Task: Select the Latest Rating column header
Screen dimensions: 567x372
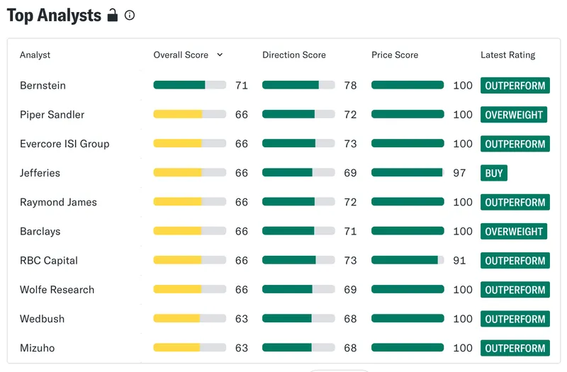Action: coord(507,55)
